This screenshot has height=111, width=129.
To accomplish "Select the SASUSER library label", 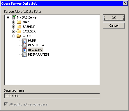I will [29, 31].
